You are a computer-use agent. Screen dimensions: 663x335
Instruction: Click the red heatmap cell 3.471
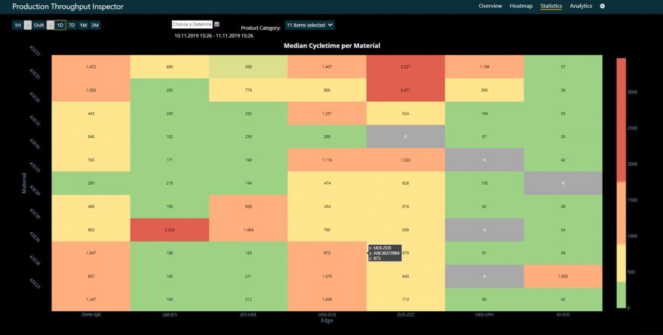click(406, 90)
